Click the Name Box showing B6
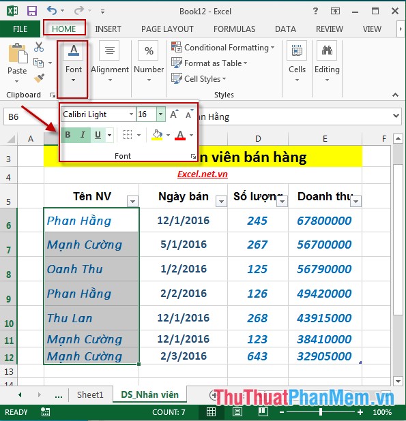The image size is (406, 421). (x=29, y=116)
